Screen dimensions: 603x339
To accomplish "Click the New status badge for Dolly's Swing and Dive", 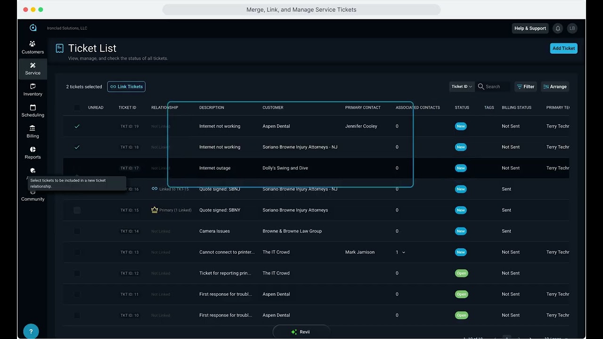I will tap(461, 168).
